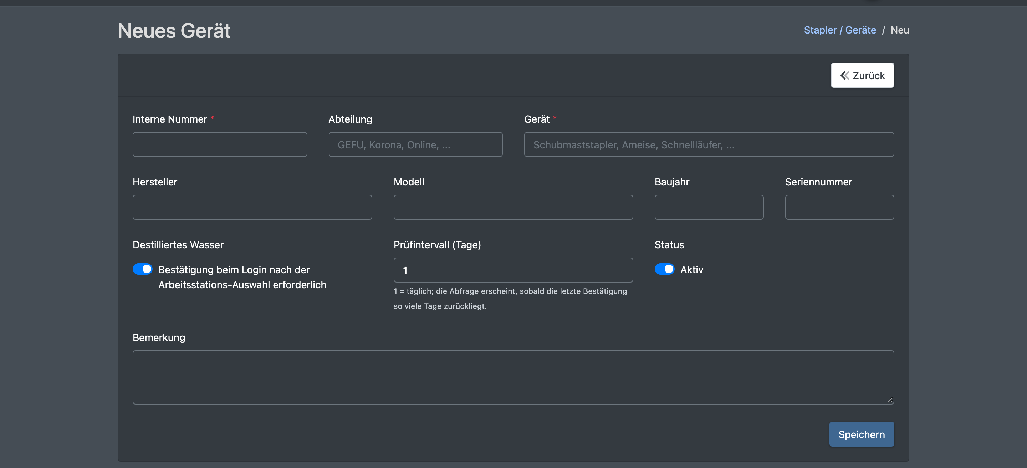
Task: Grab the Bemerkung textarea resize handle
Action: (890, 400)
